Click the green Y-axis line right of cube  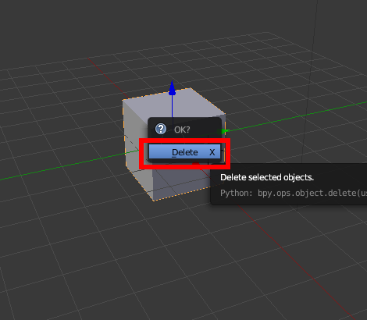[297, 116]
